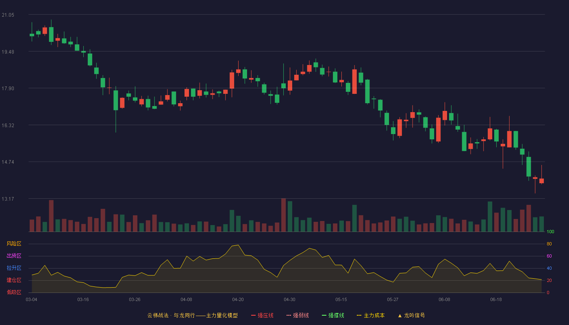Click the 低吸区 zone label
The height and width of the screenshot is (325, 569).
tap(14, 292)
